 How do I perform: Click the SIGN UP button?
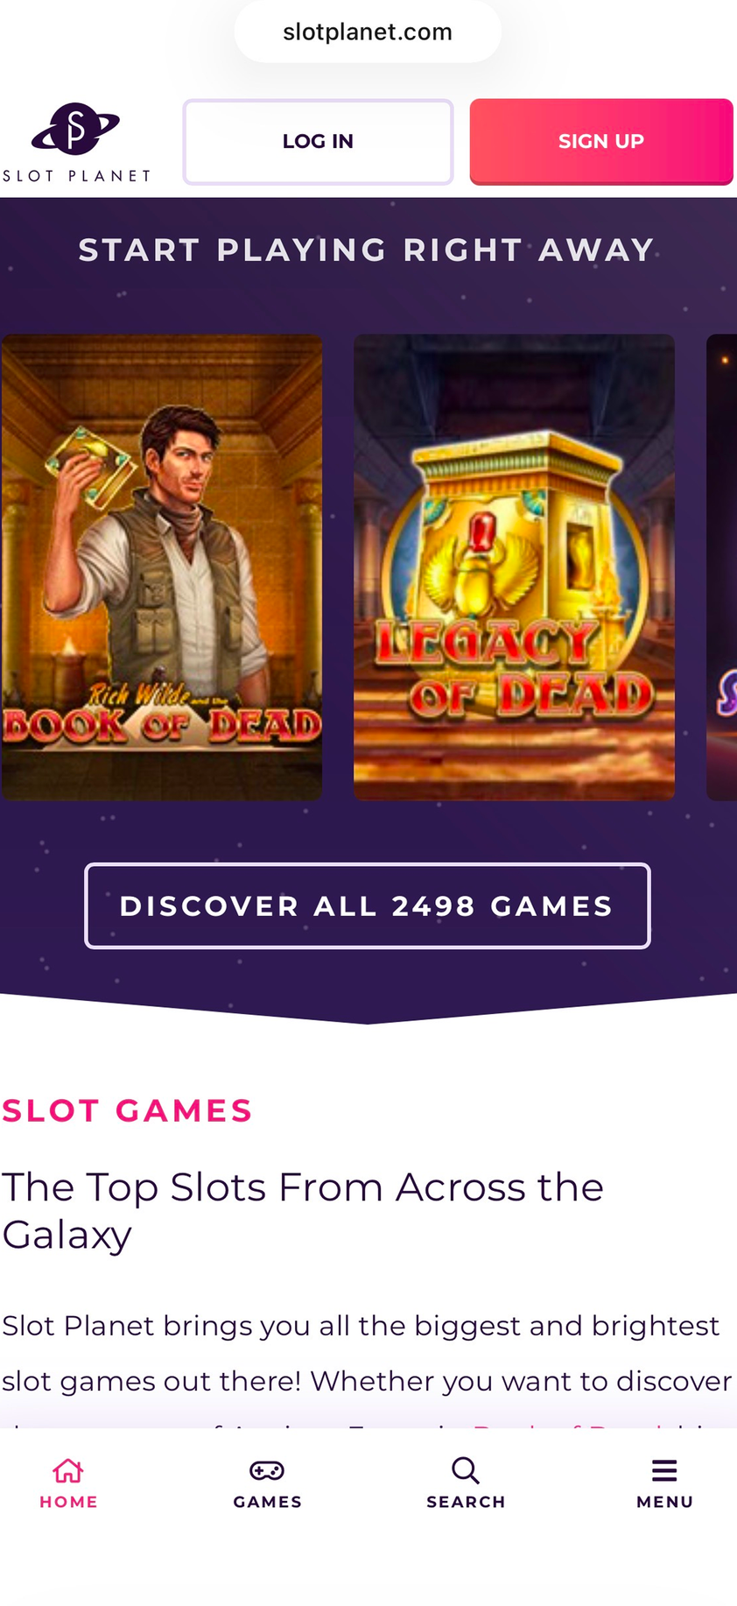coord(601,142)
